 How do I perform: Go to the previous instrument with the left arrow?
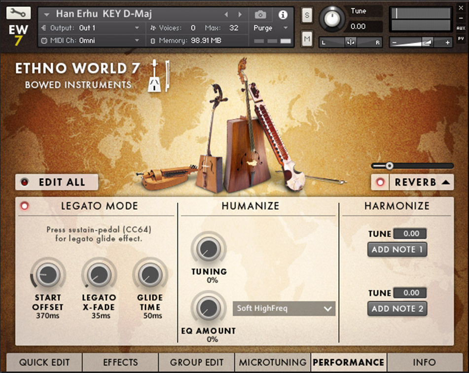coord(226,14)
